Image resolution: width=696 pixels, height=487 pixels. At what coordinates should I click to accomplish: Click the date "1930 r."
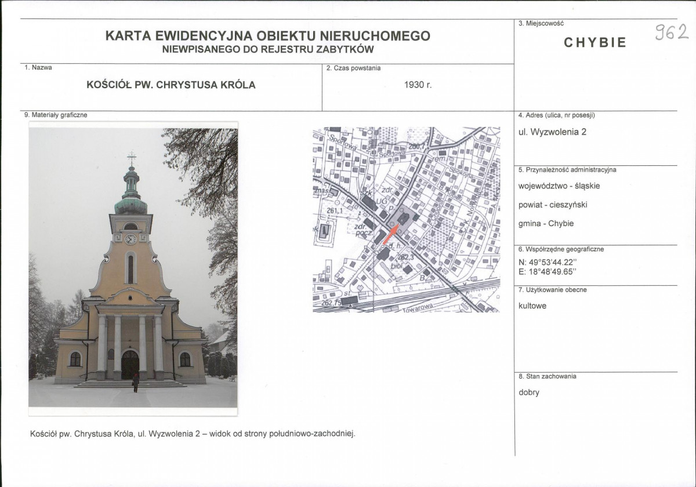point(418,85)
